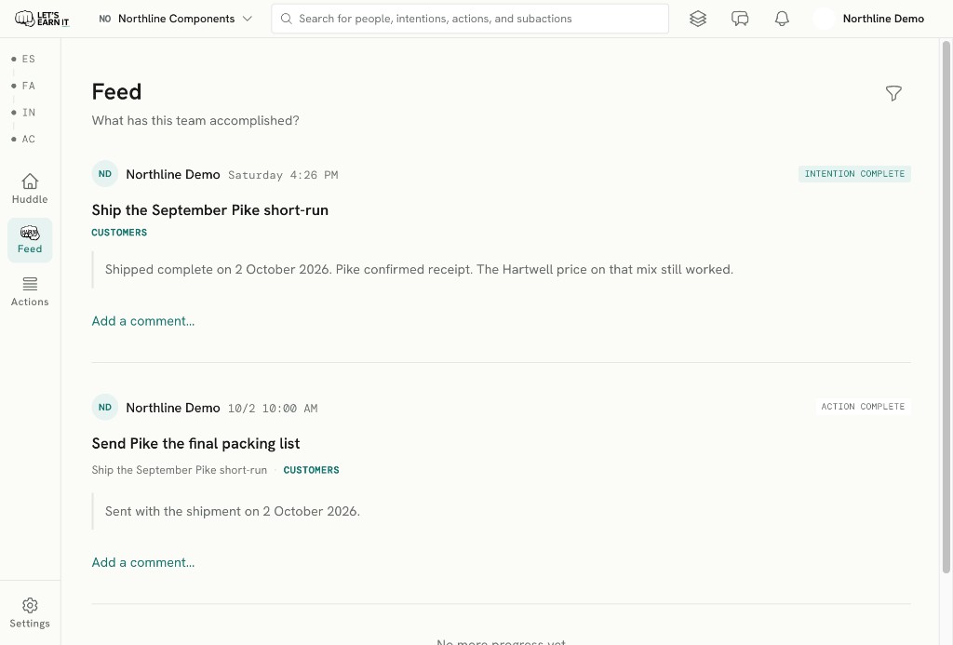This screenshot has width=953, height=645.
Task: Jump to IN section in sidebar
Action: [x=24, y=113]
